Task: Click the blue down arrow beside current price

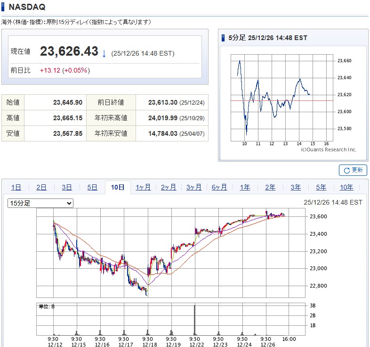Action: (104, 53)
